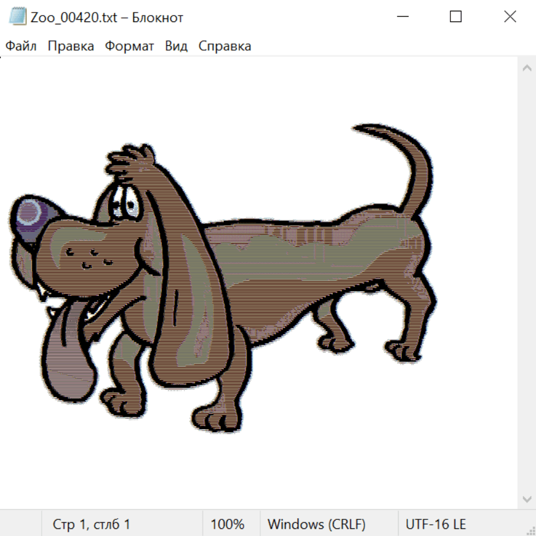Screen dimensions: 536x536
Task: Click the Windows (CRLF) line ending indicator
Action: click(x=316, y=525)
